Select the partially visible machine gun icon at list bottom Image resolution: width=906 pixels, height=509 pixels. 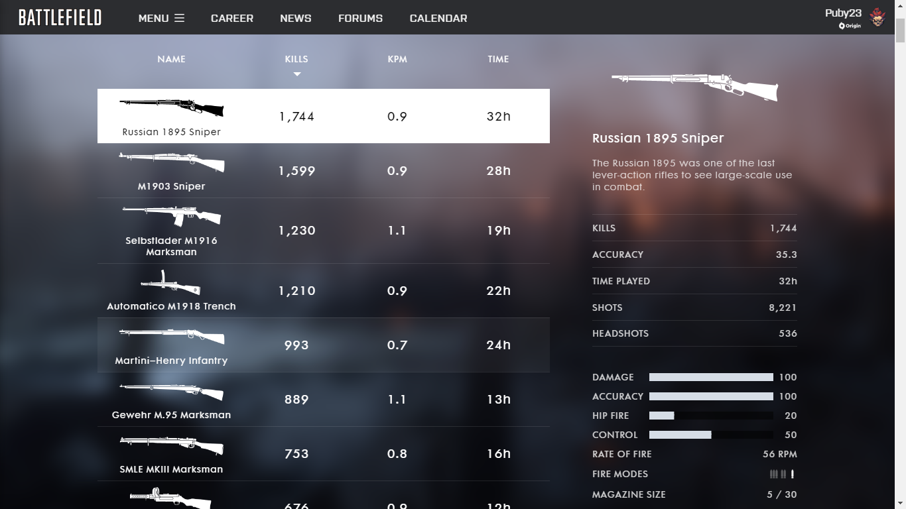coord(170,498)
